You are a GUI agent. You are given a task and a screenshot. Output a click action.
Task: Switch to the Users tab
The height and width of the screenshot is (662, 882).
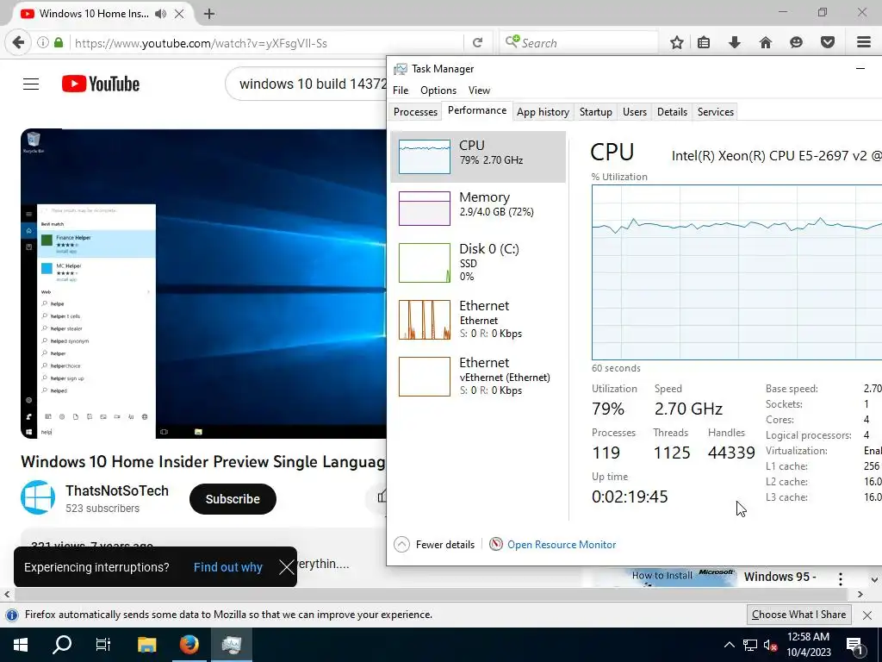(x=635, y=112)
